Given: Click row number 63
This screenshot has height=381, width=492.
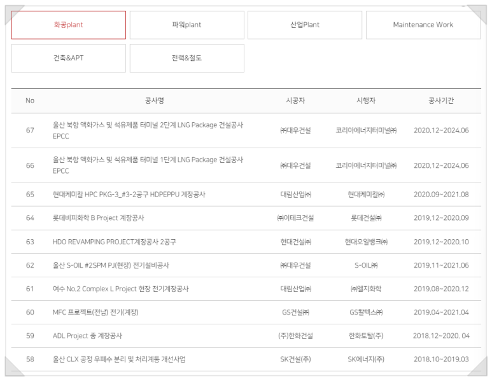Looking at the screenshot, I should pyautogui.click(x=30, y=242).
